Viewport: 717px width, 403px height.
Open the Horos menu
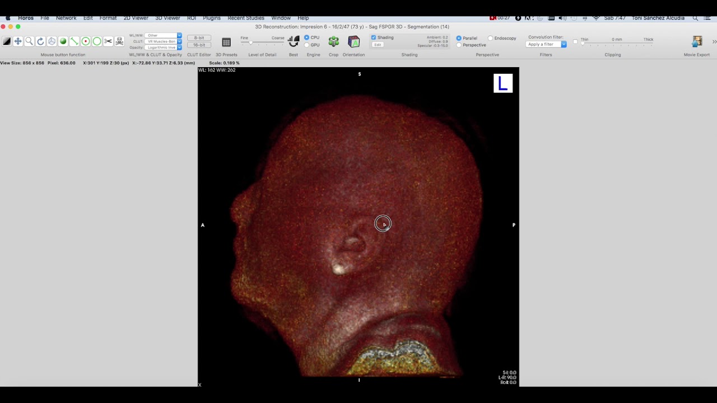click(x=26, y=18)
